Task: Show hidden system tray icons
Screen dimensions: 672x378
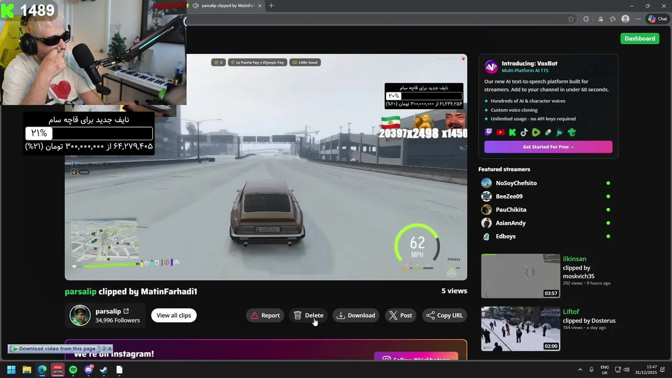Action: [x=580, y=370]
